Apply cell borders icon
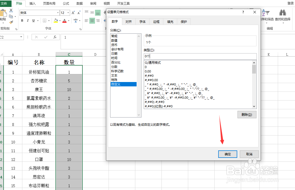 click(45, 21)
